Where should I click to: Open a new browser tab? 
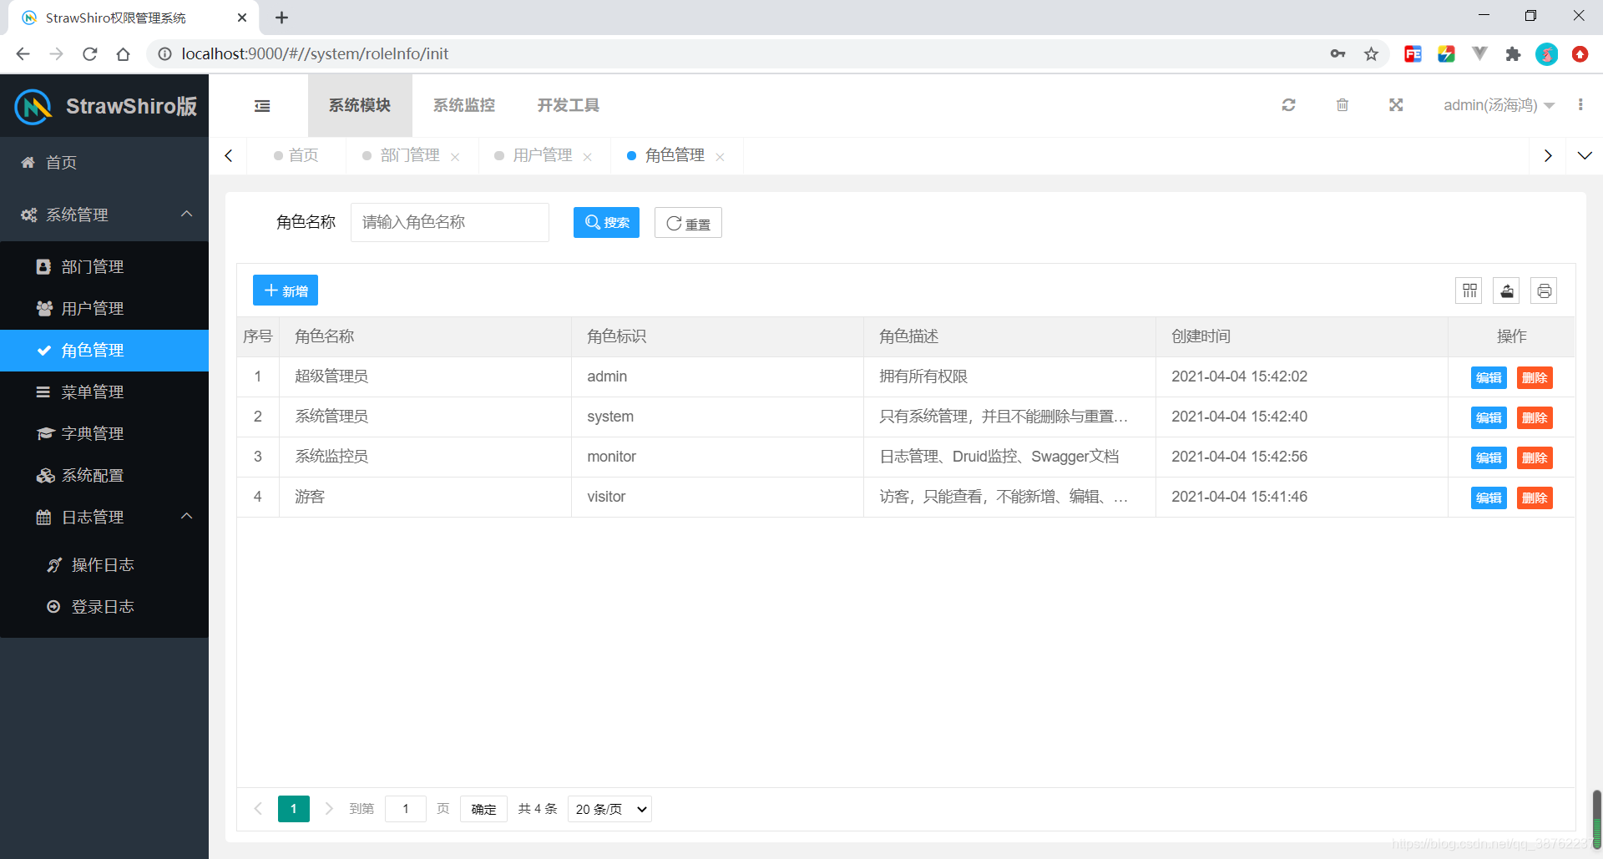point(281,18)
